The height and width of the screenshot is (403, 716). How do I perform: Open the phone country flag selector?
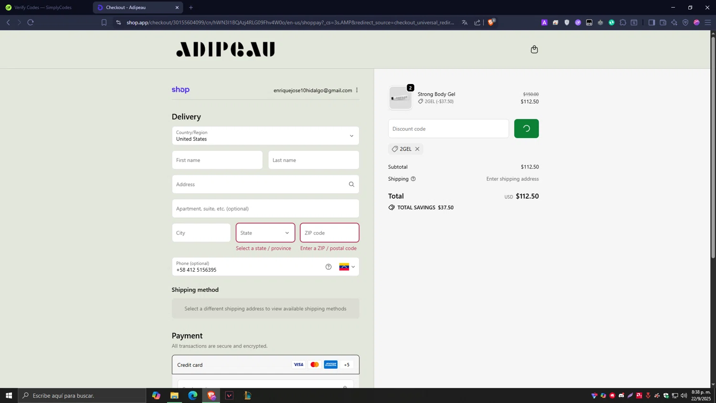[347, 267]
